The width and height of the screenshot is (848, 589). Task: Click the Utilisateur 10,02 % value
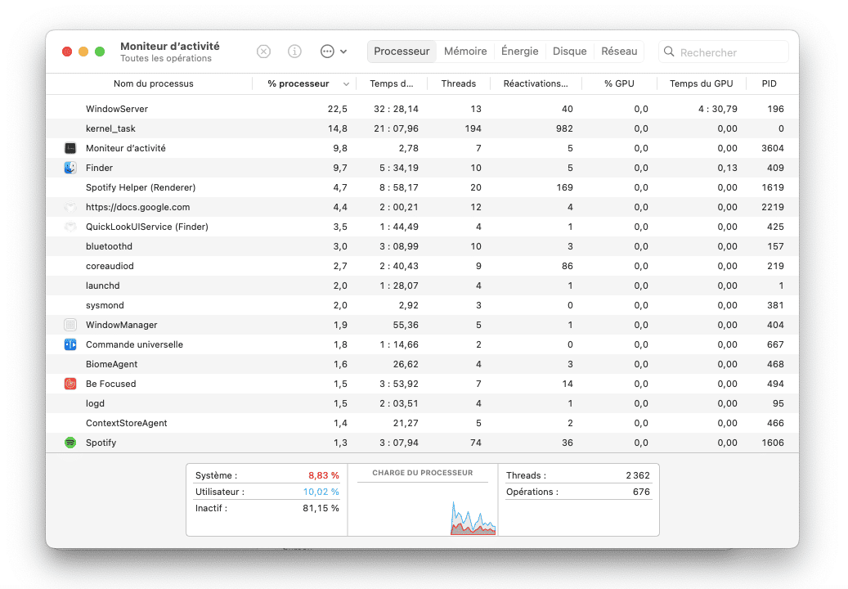point(321,492)
